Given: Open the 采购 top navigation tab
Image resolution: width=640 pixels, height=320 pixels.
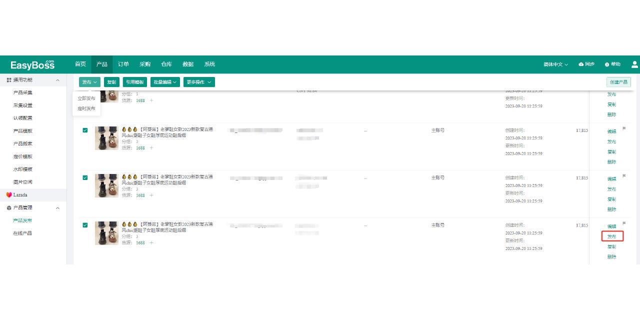Looking at the screenshot, I should pos(145,64).
